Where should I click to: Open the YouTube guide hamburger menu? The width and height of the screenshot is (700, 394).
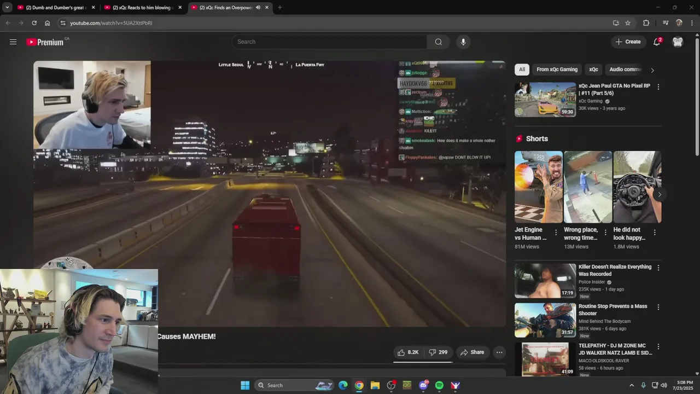[x=13, y=42]
